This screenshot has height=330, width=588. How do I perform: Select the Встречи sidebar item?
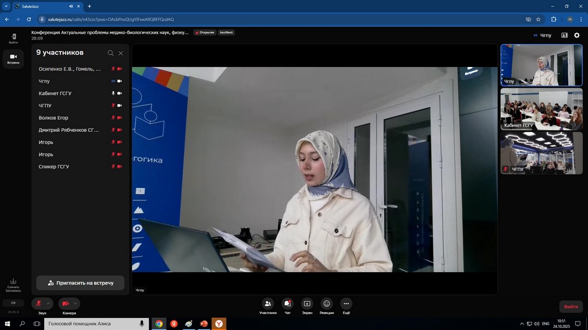pyautogui.click(x=13, y=58)
